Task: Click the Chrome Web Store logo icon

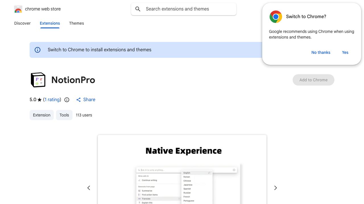Action: point(18,9)
